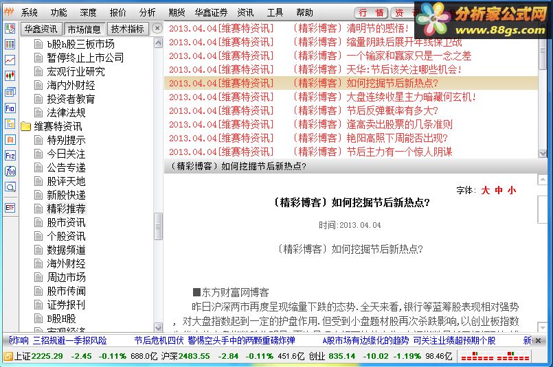Set article font size to 大
Viewport: 553px width, 367px height.
[485, 191]
